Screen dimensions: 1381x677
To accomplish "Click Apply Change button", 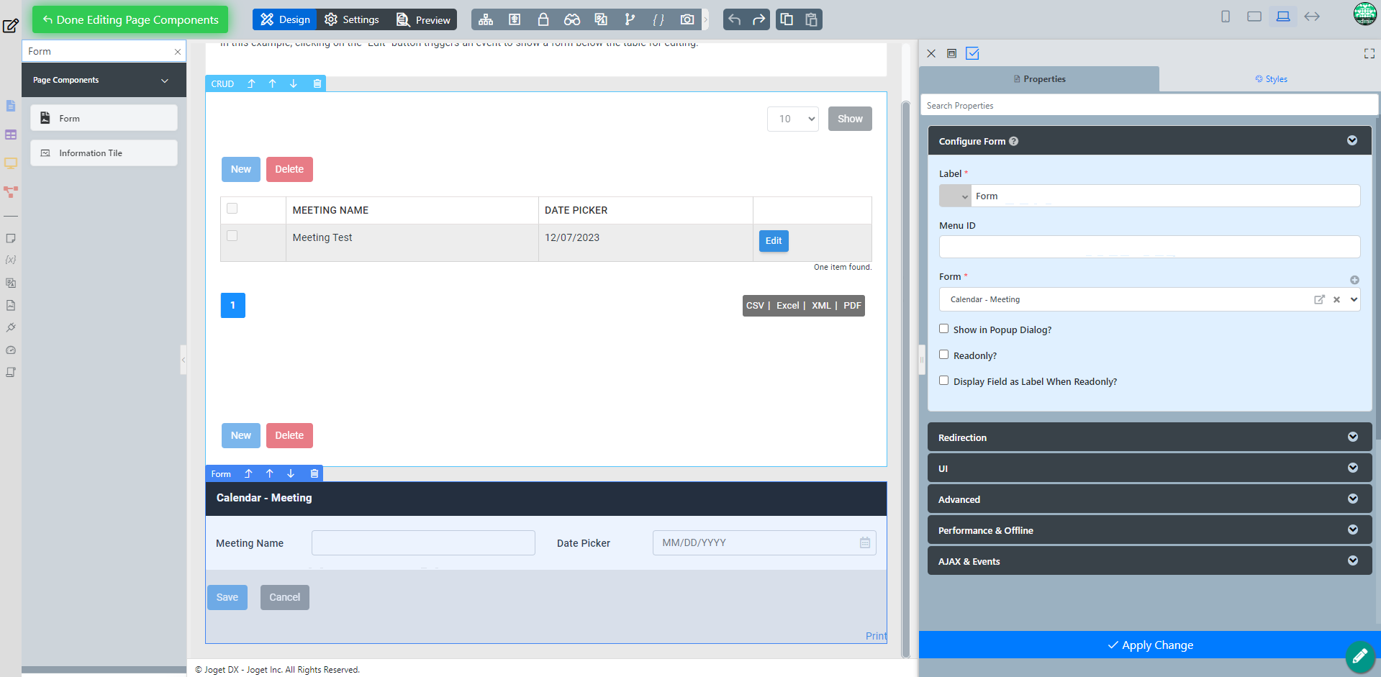I will coord(1149,645).
